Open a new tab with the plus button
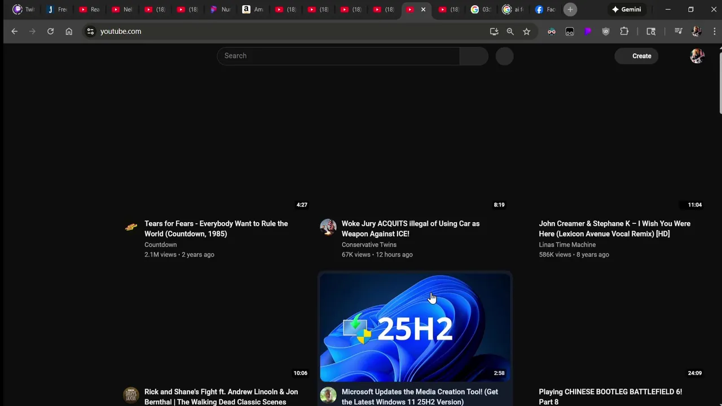 click(x=570, y=10)
